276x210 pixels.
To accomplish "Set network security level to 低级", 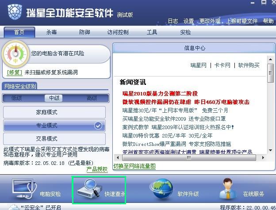I will tap(16, 98).
